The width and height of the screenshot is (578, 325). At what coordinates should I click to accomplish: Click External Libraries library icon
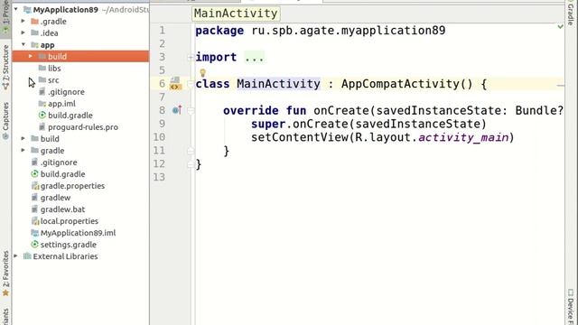point(27,256)
